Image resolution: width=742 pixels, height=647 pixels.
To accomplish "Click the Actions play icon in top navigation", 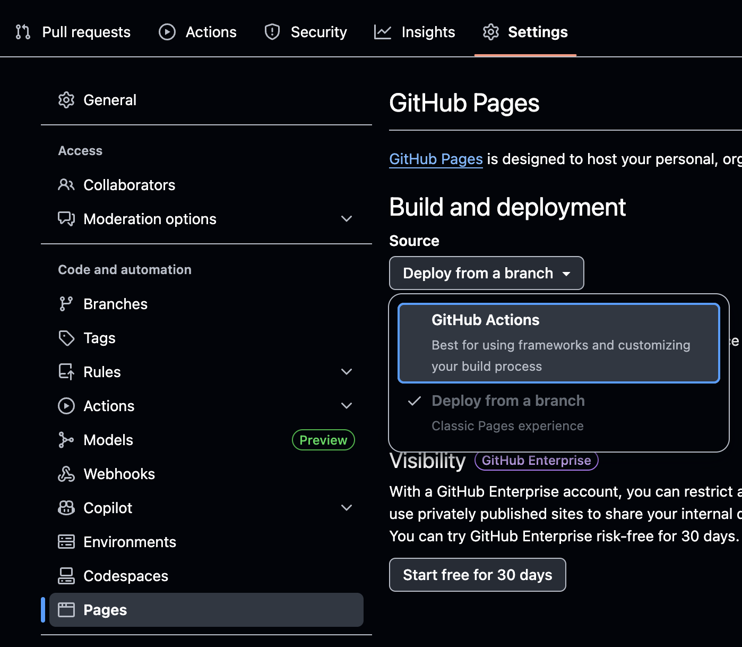I will click(x=167, y=32).
